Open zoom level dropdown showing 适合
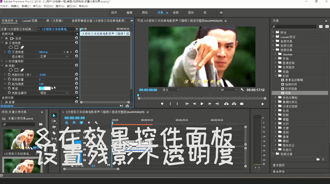Image resolution: width=330 pixels, height=184 pixels. (x=170, y=90)
